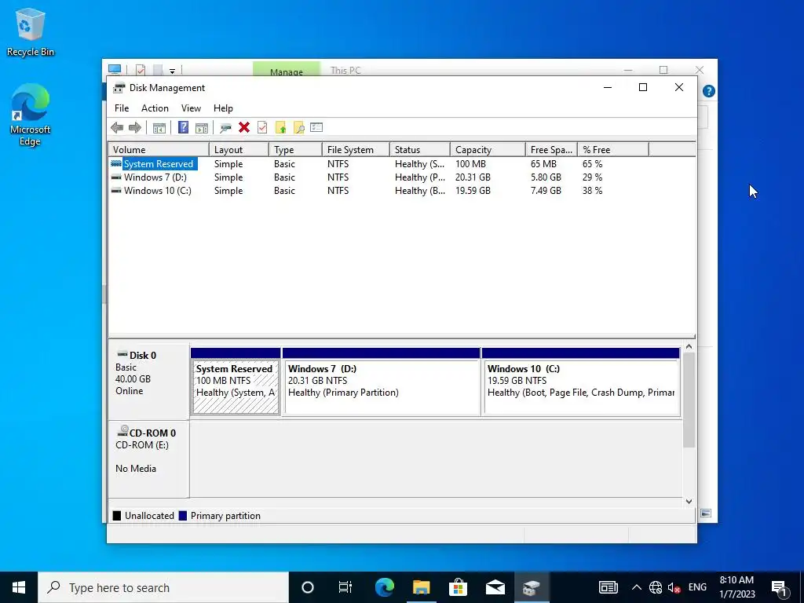This screenshot has height=603, width=804.
Task: Open the Windows Start menu
Action: (x=19, y=587)
